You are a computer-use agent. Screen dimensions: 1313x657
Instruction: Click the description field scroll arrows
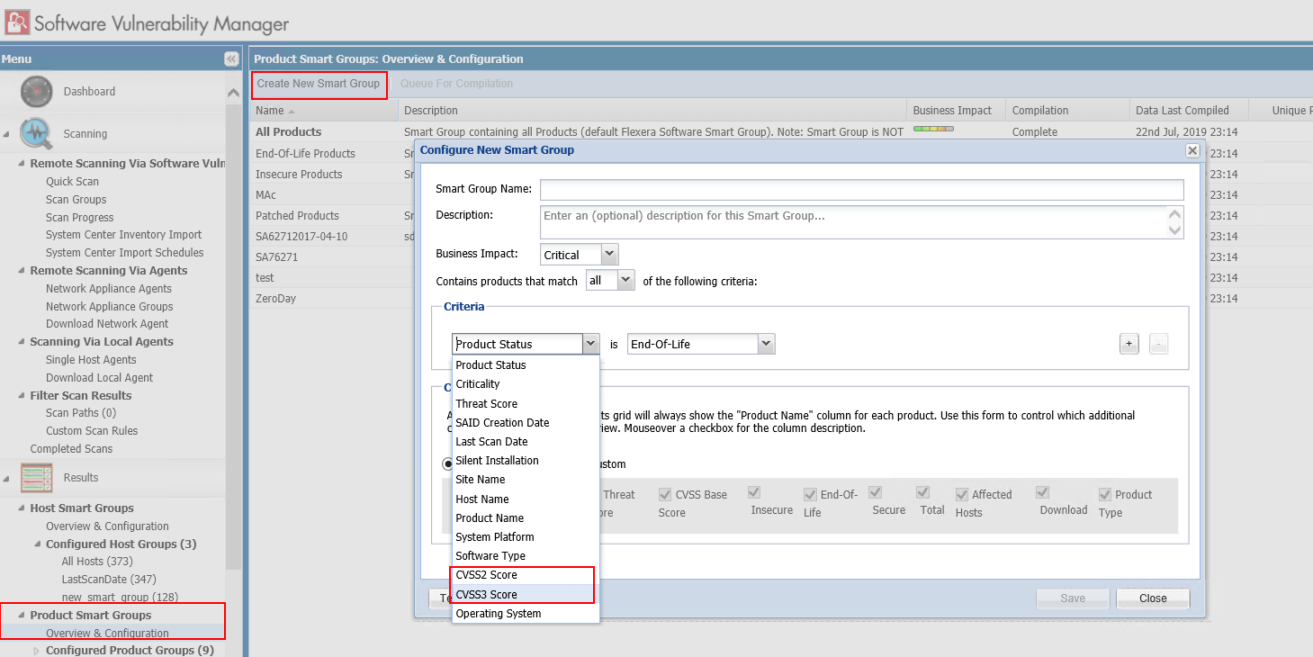tap(1174, 222)
